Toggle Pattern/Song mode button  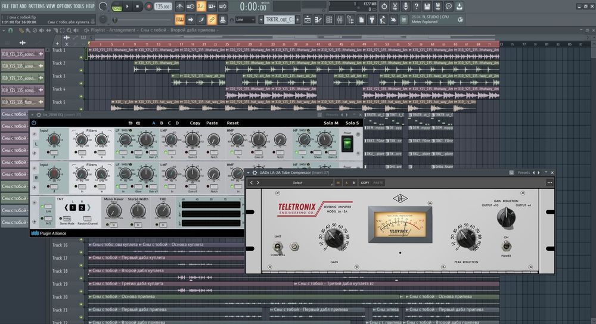tap(117, 7)
